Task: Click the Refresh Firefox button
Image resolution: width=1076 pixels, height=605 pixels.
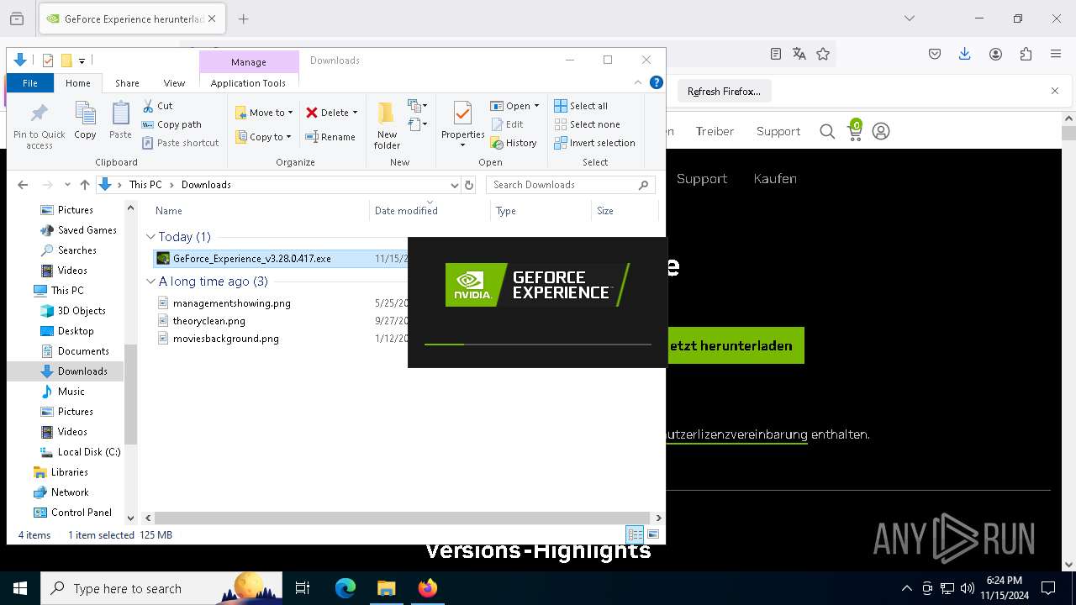Action: click(x=724, y=91)
